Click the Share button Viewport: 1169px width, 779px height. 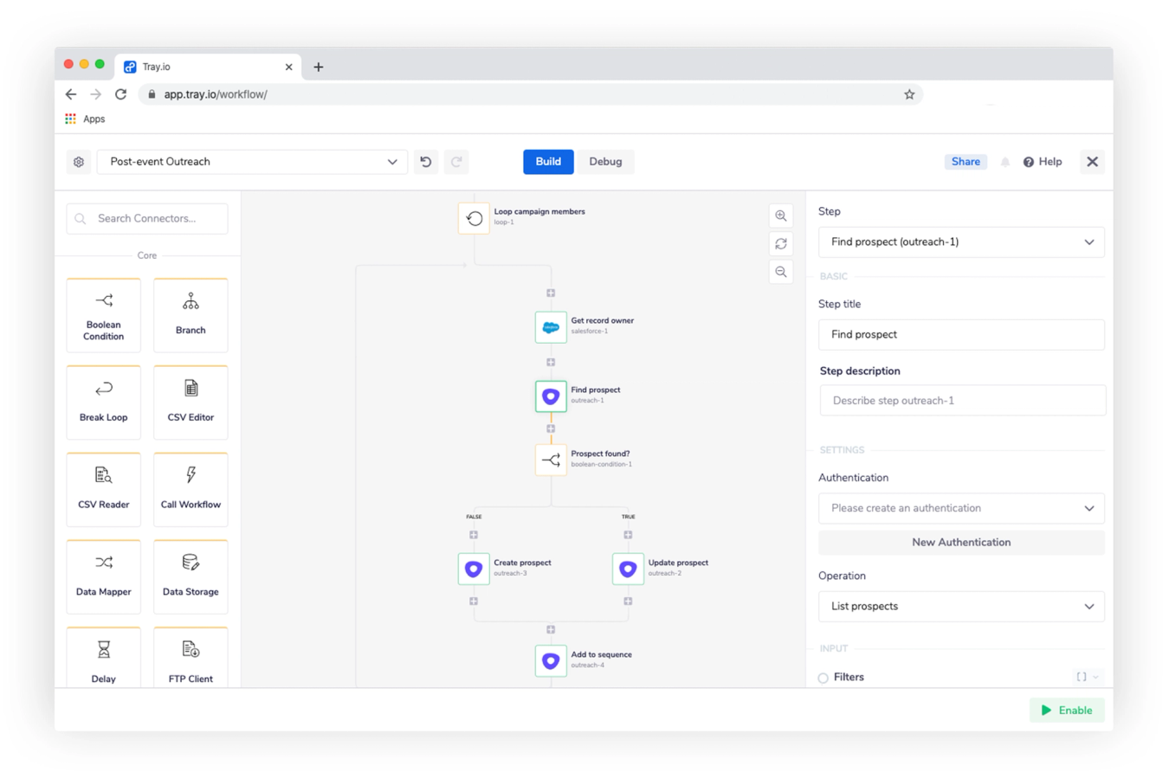pyautogui.click(x=966, y=162)
